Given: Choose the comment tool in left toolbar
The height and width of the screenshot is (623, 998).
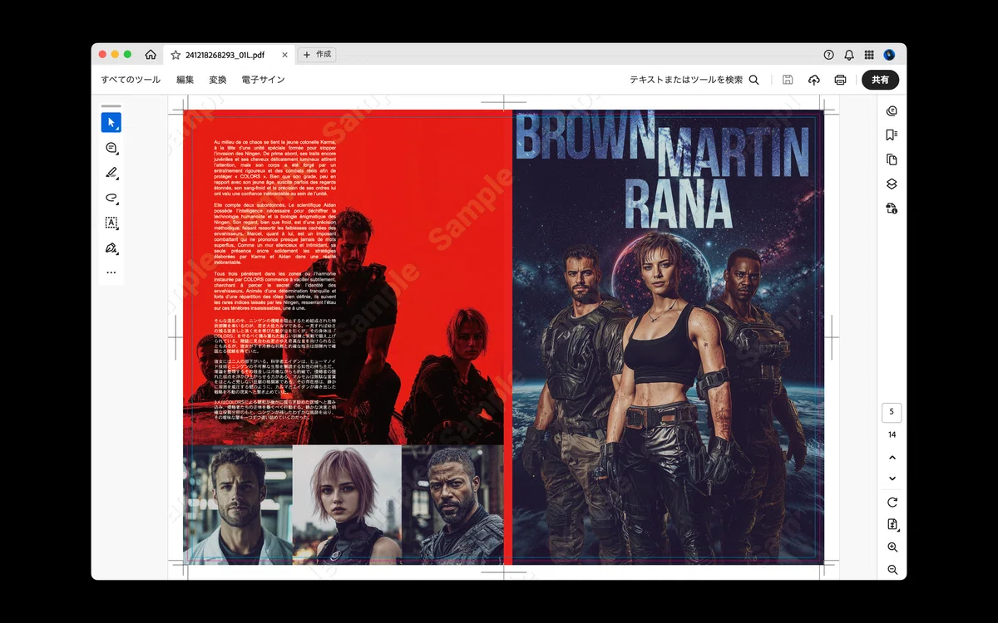Looking at the screenshot, I should [x=111, y=148].
